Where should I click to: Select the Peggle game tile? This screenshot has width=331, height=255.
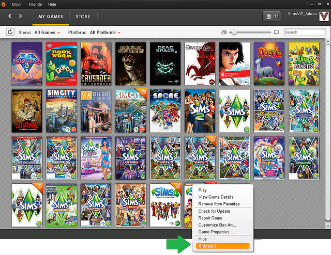pos(269,64)
